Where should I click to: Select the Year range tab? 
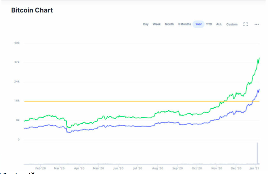coord(198,24)
